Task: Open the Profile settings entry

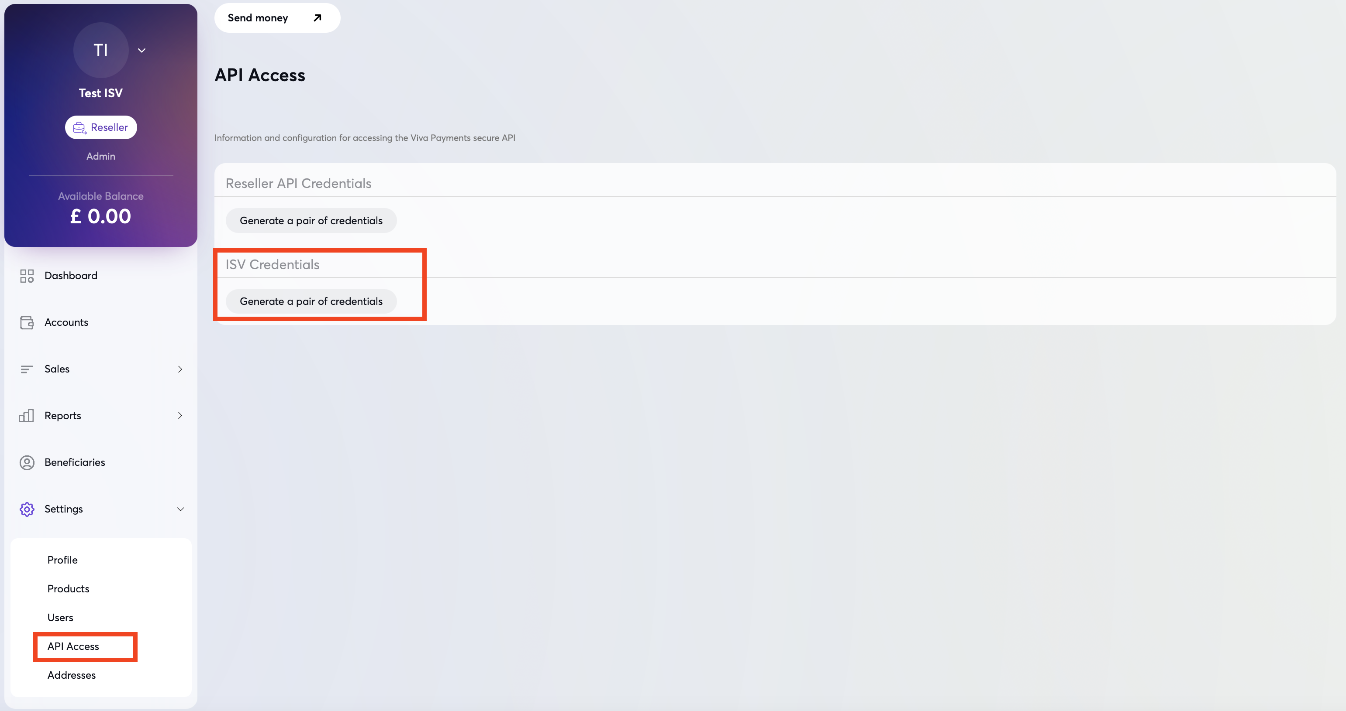Action: point(62,559)
